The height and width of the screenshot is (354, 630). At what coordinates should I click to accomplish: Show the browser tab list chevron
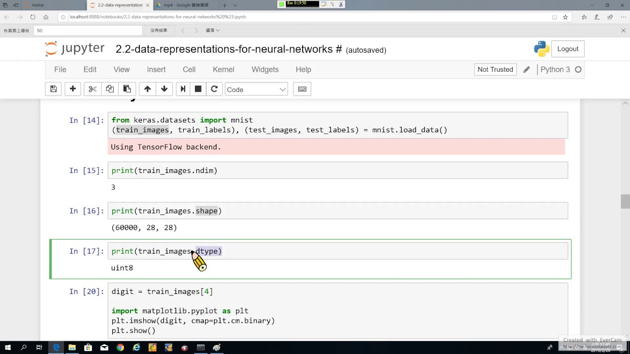click(x=235, y=5)
